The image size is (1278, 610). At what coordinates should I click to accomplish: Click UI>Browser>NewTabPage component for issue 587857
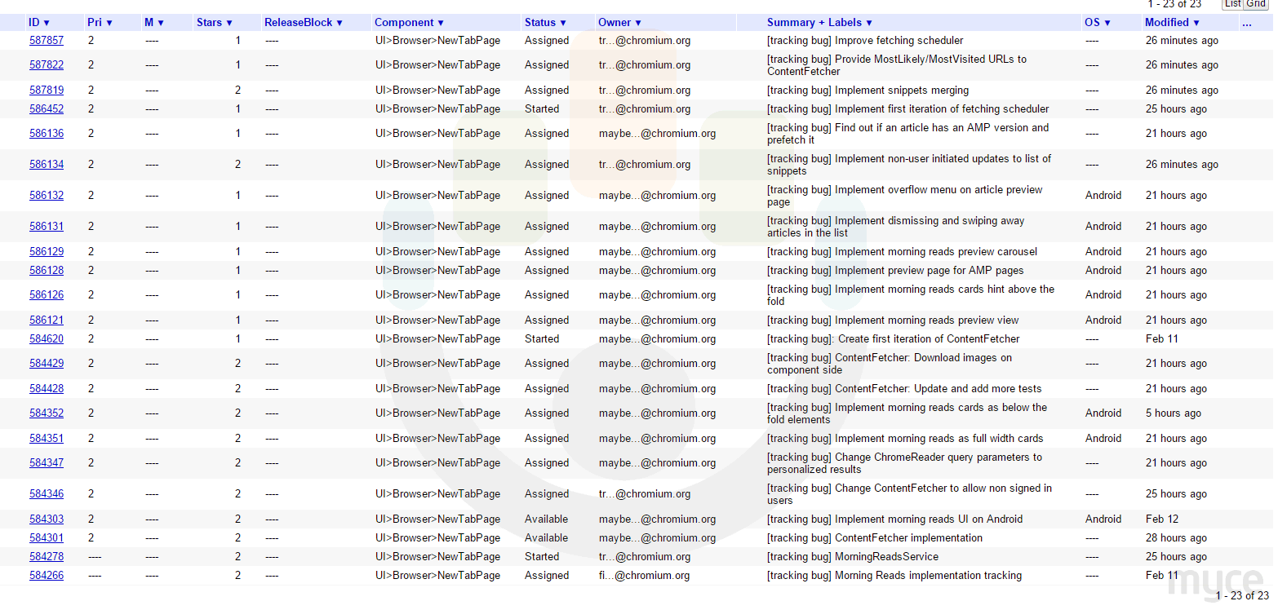tap(437, 41)
